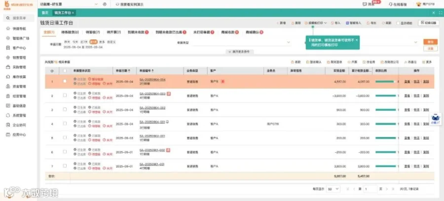
Task: Click the 改仓库 action above table
Action: 369,62
